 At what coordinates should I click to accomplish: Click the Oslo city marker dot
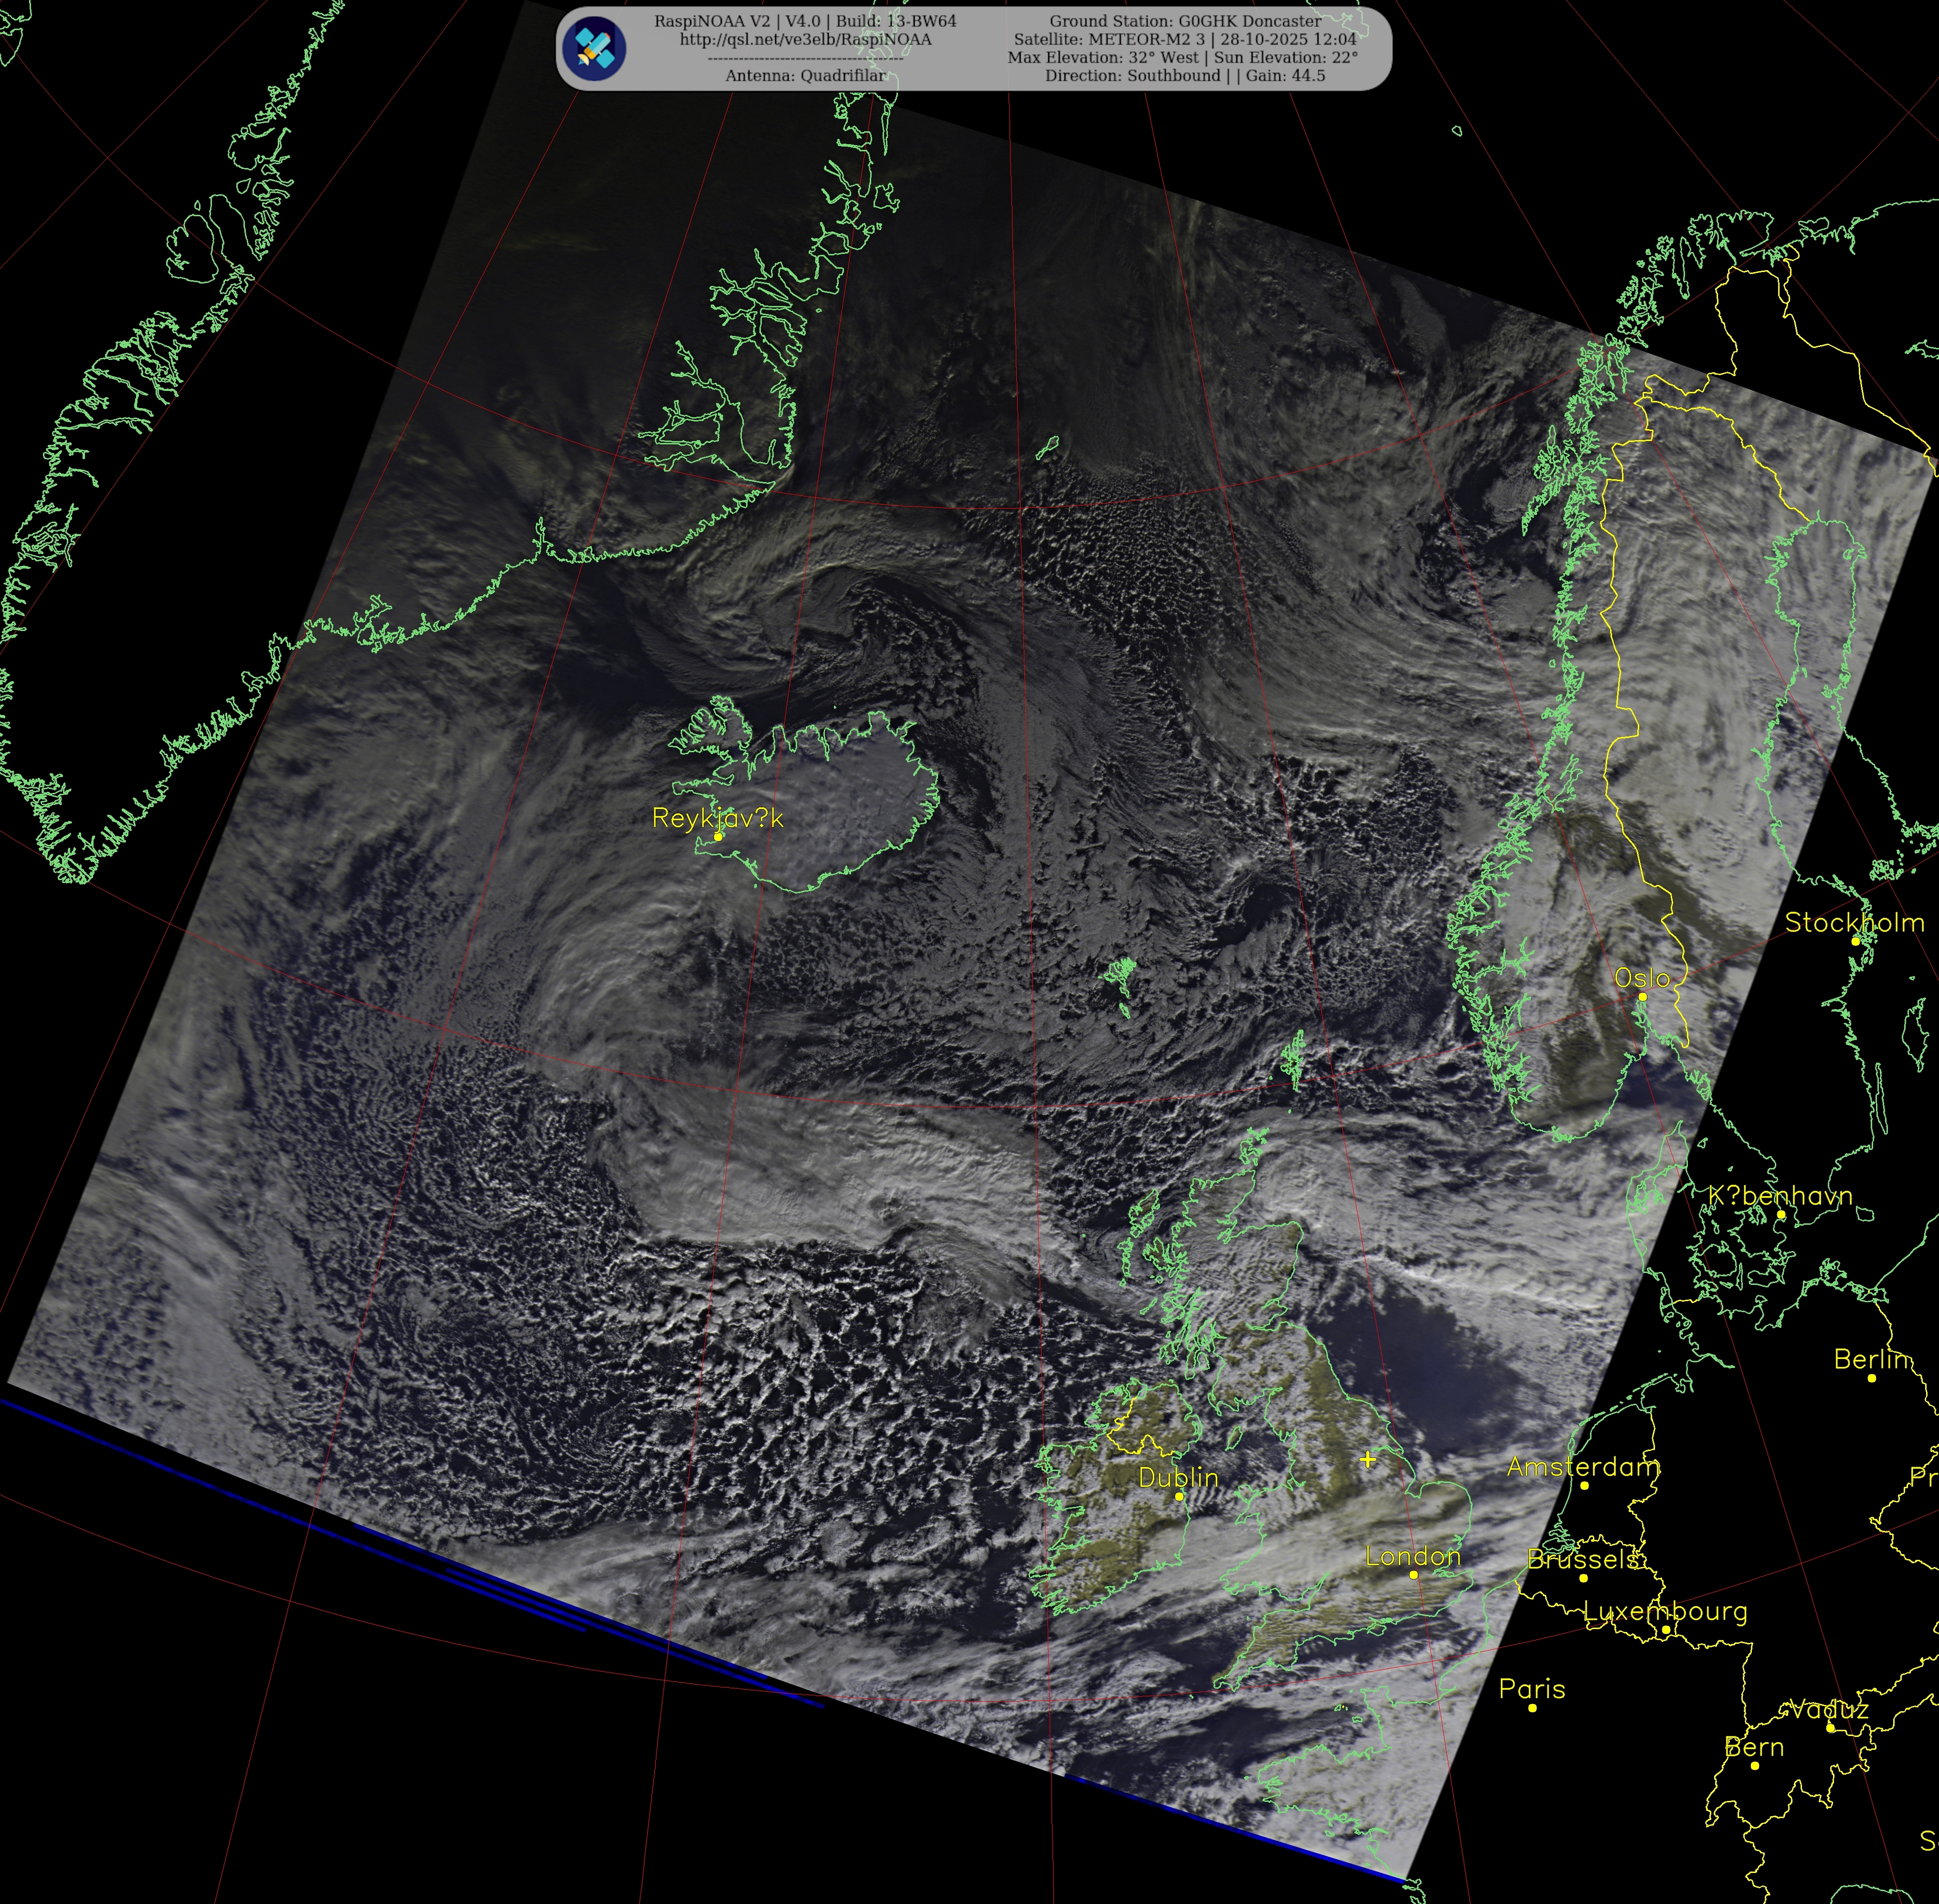point(1642,996)
